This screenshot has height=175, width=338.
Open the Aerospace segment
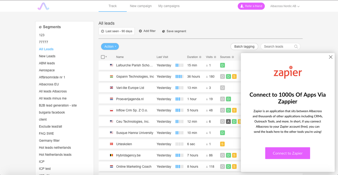47,70
